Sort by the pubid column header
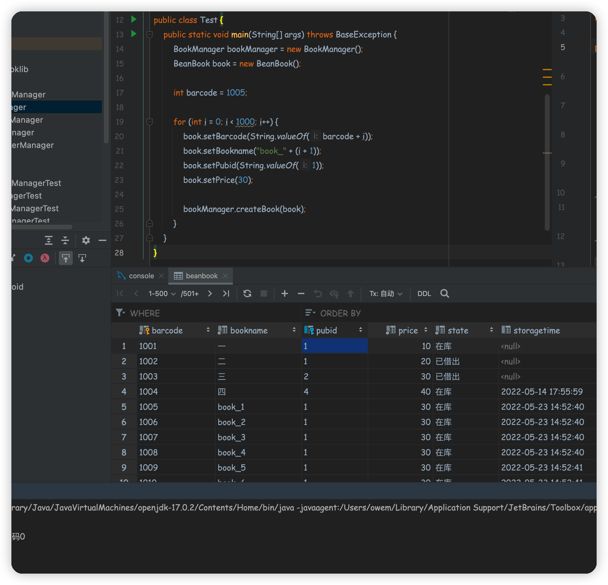 coord(335,330)
